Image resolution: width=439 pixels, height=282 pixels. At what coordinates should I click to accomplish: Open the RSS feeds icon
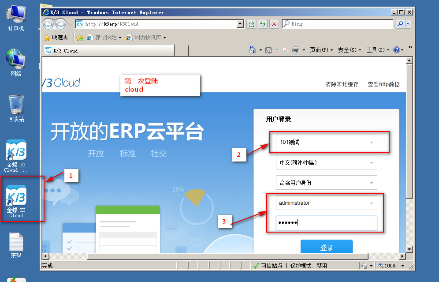coord(268,50)
